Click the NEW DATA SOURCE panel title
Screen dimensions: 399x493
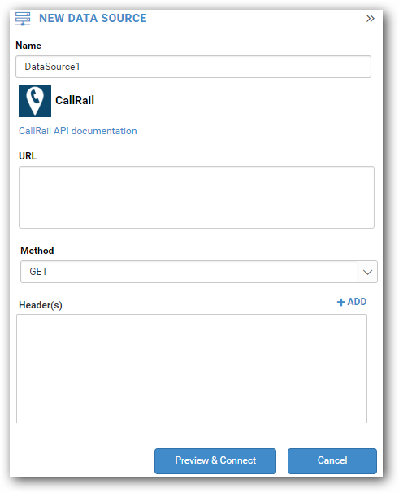(93, 18)
